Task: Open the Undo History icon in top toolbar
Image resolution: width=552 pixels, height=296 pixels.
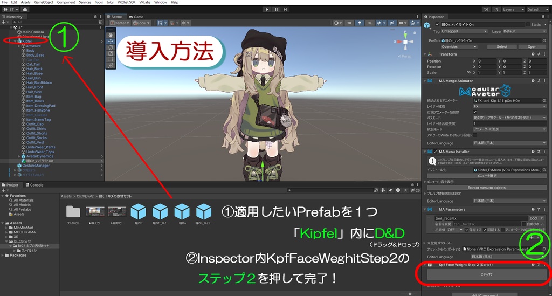Action: (486, 10)
